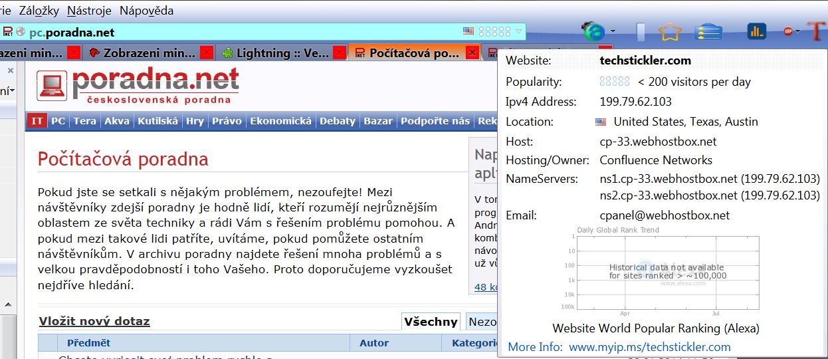Click the US flag next to Location
The height and width of the screenshot is (359, 828).
[601, 122]
